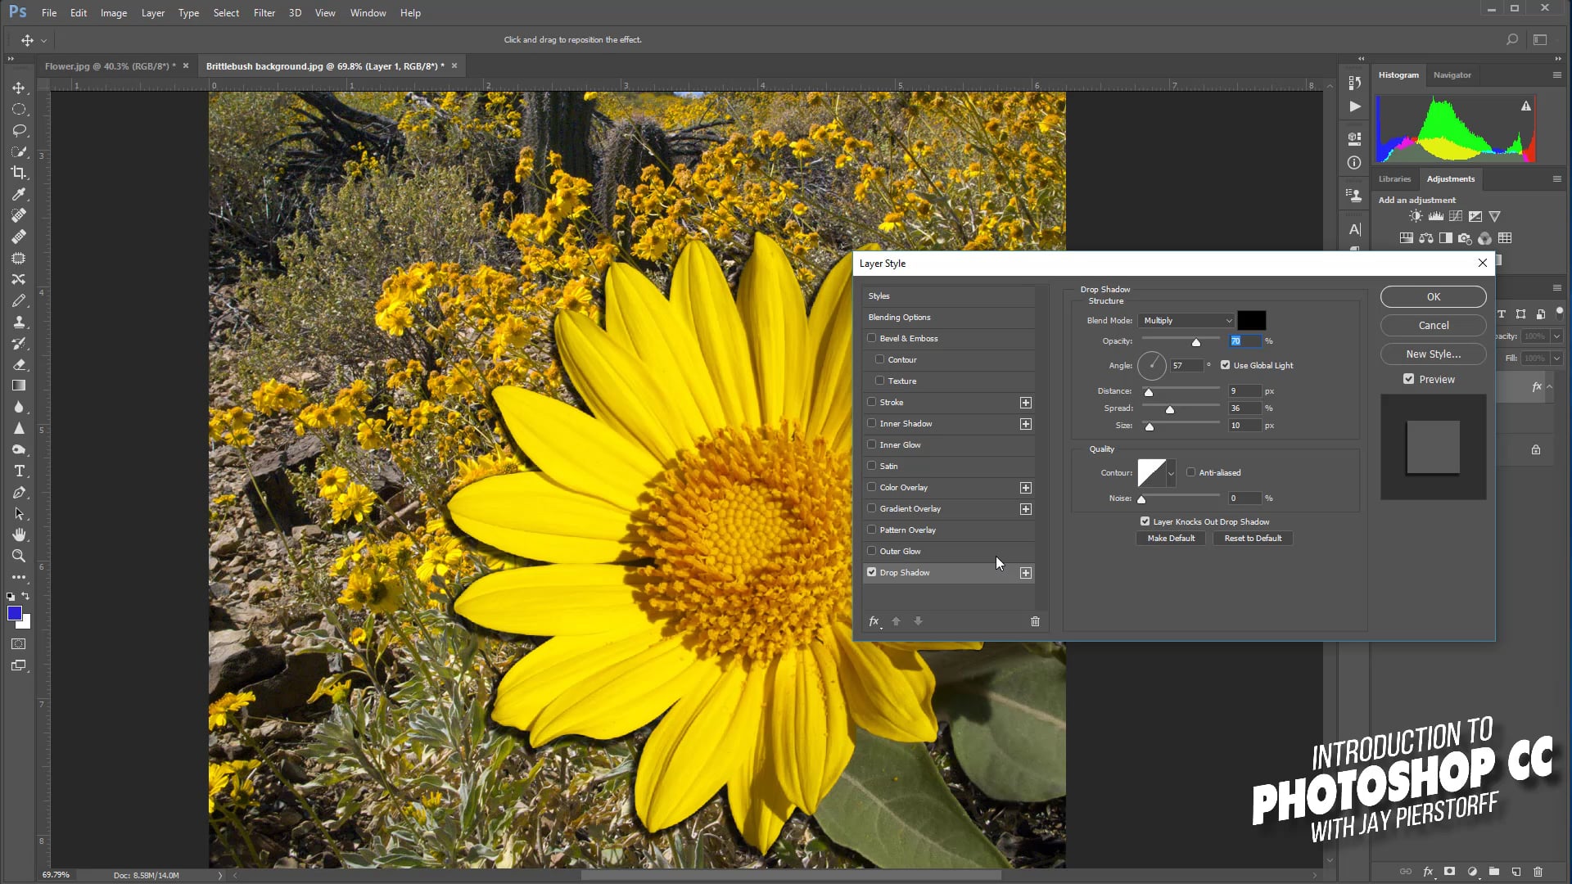
Task: Click the New Style button
Action: 1433,354
